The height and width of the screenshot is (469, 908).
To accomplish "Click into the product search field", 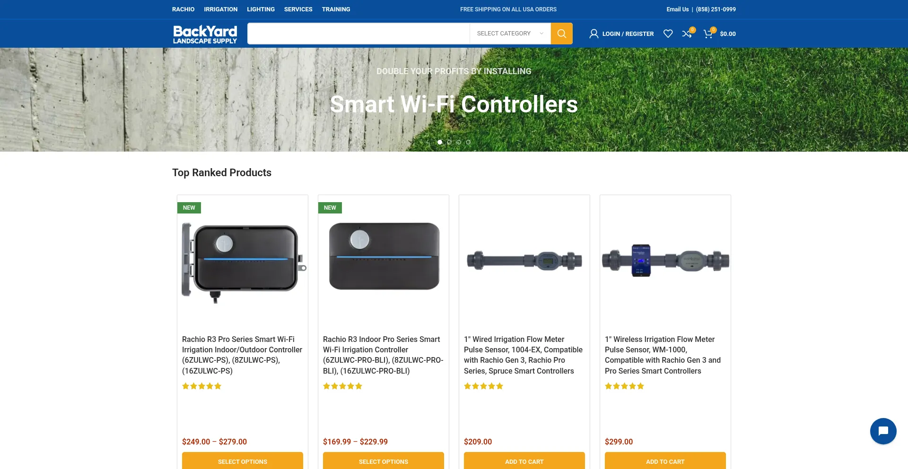I will coord(358,34).
